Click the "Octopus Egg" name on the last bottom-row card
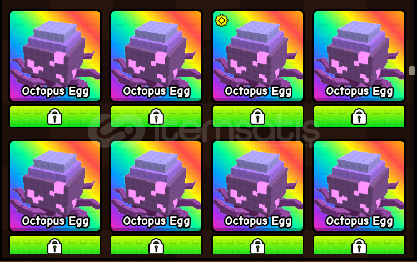The height and width of the screenshot is (262, 417). (x=359, y=221)
